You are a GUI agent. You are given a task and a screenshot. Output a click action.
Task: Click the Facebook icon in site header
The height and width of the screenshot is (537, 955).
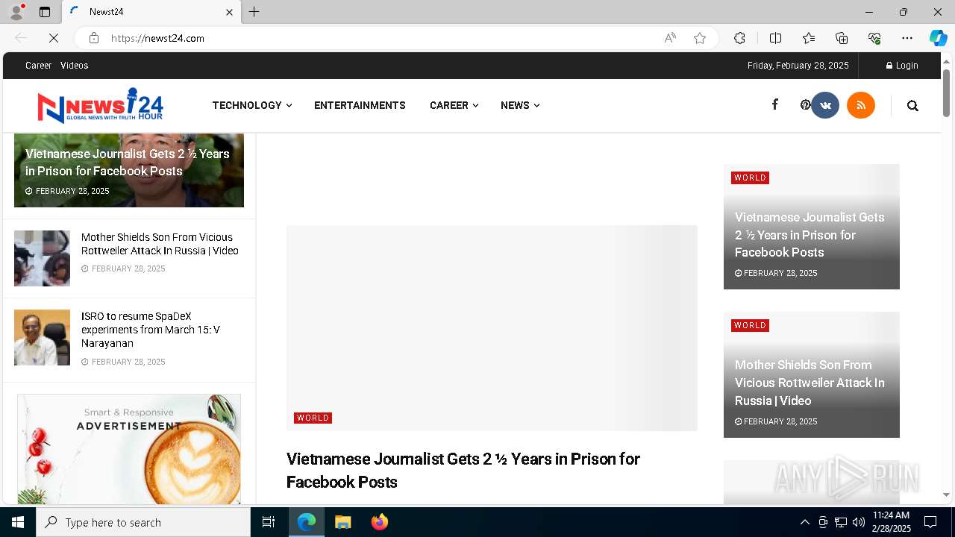pos(774,105)
